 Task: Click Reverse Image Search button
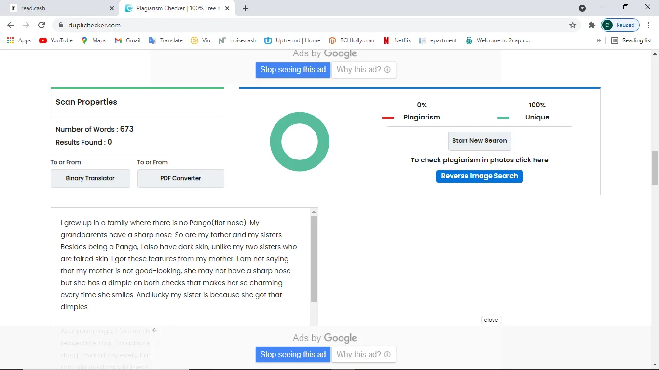tap(480, 176)
